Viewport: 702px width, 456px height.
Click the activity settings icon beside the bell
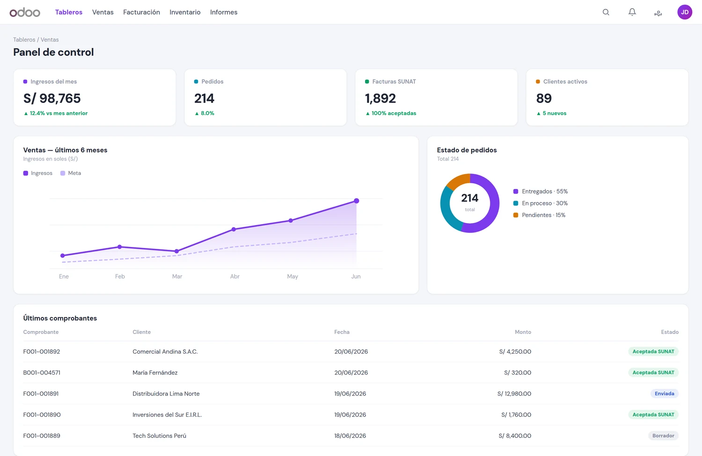click(x=658, y=13)
